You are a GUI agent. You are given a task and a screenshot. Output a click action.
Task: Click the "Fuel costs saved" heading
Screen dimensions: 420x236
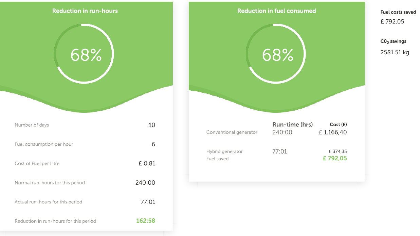(398, 12)
